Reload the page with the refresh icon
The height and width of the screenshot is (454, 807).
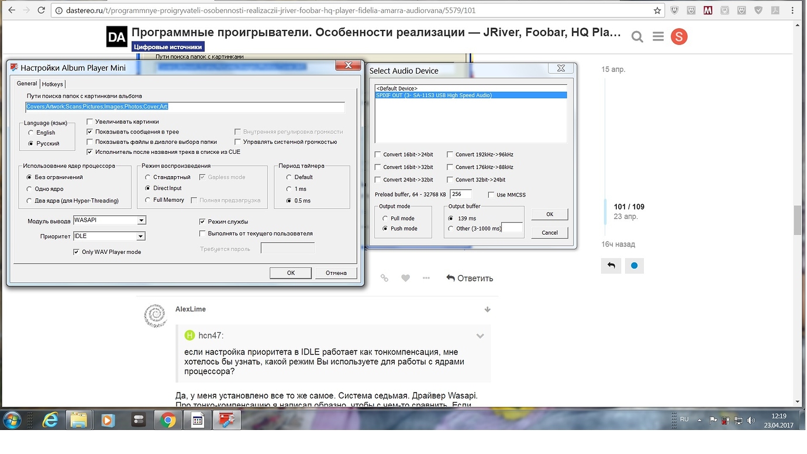tap(41, 11)
